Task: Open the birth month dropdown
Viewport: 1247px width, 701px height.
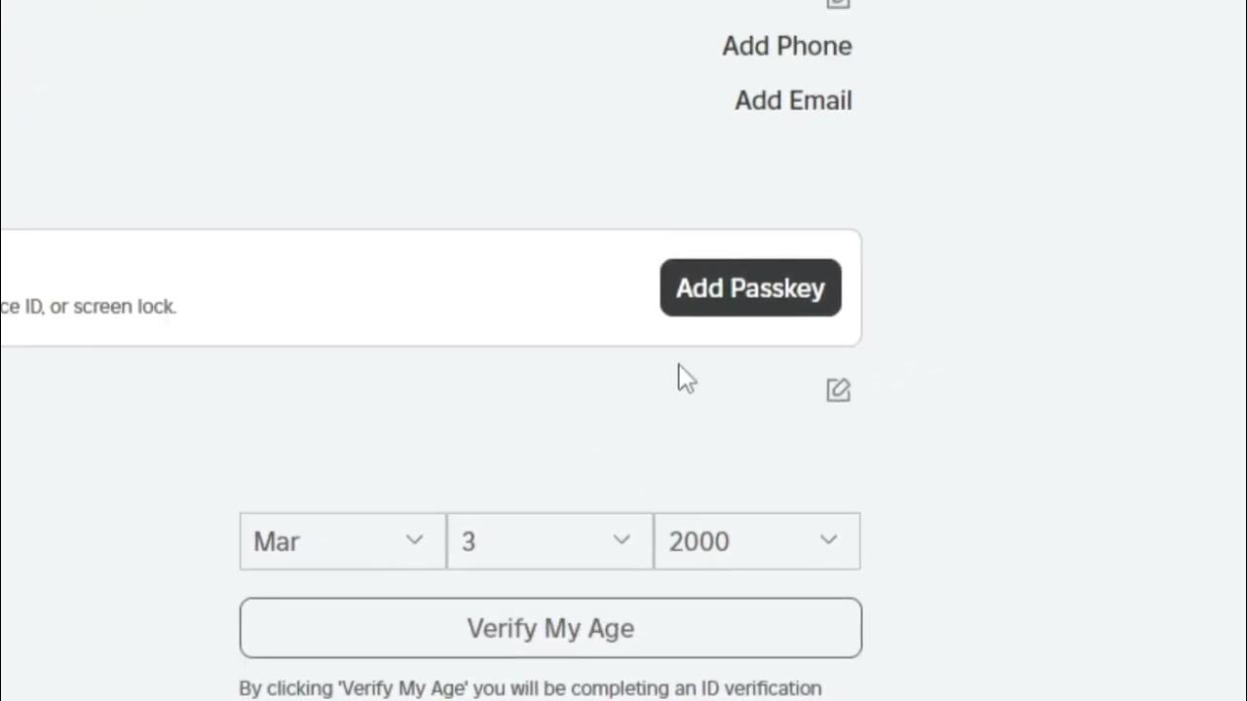Action: 342,541
